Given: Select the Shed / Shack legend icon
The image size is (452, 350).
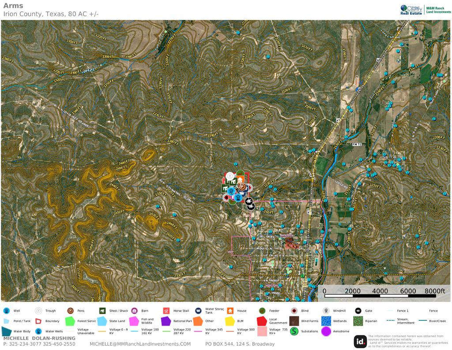Looking at the screenshot, I should pos(102,311).
